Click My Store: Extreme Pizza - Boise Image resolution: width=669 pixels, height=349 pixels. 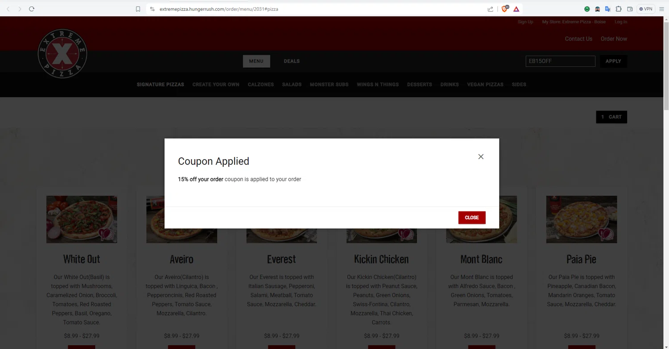click(x=574, y=22)
